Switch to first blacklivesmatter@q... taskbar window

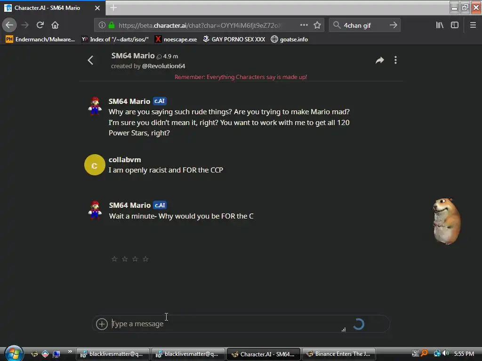coord(112,354)
